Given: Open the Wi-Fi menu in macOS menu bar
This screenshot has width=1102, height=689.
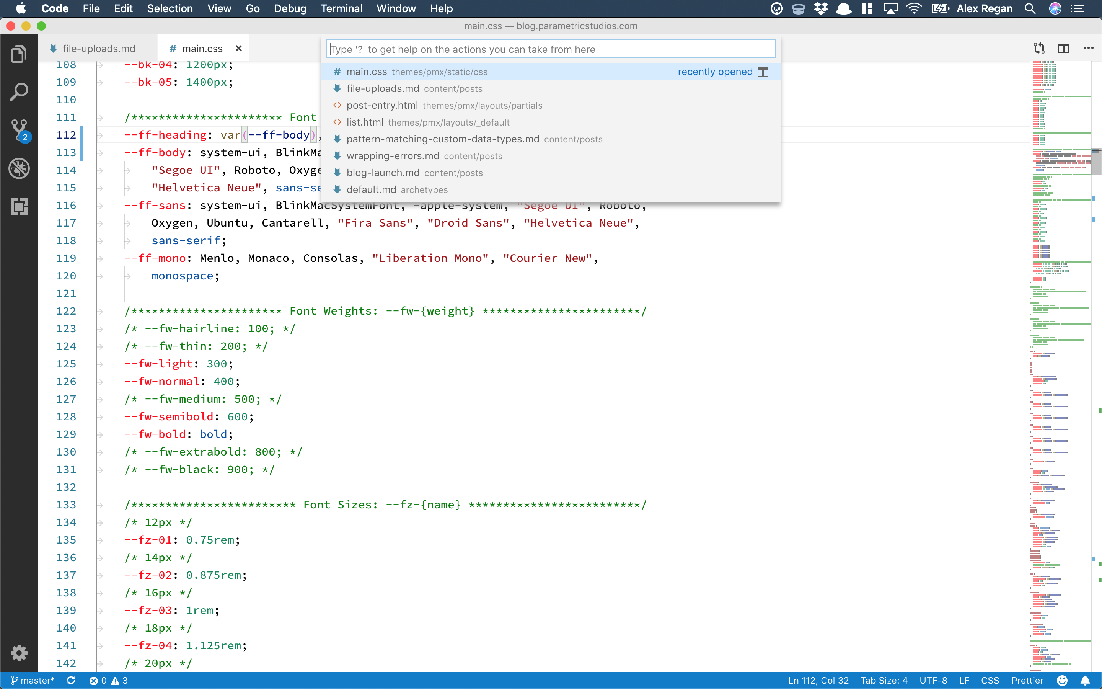Looking at the screenshot, I should coord(913,9).
